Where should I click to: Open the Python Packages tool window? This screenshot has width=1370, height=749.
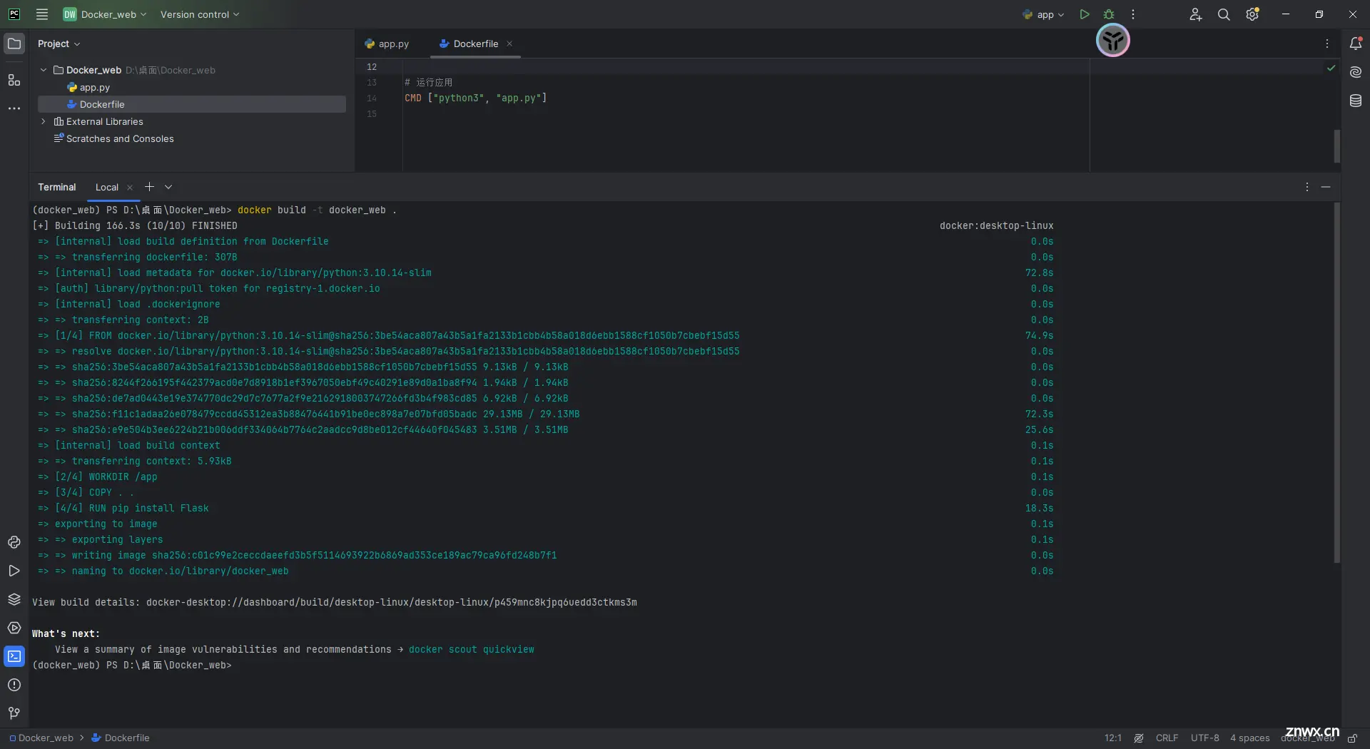pyautogui.click(x=14, y=599)
